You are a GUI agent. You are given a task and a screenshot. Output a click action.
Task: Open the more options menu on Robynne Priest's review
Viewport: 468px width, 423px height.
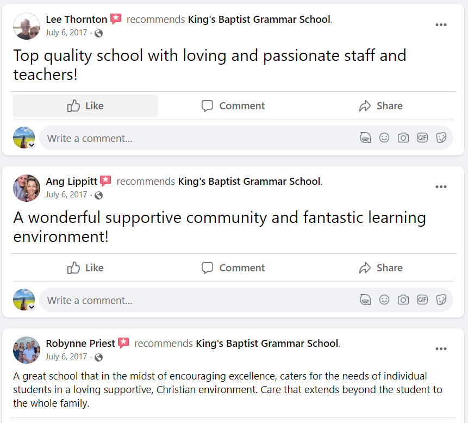click(441, 349)
